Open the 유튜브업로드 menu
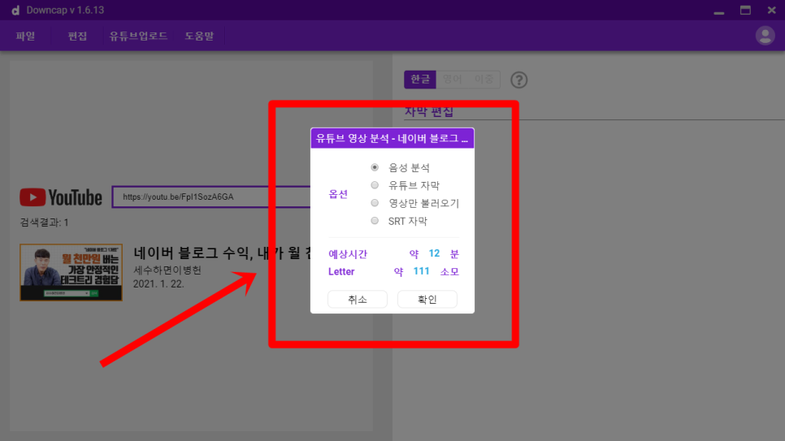Screen dimensions: 785x441 coord(138,36)
